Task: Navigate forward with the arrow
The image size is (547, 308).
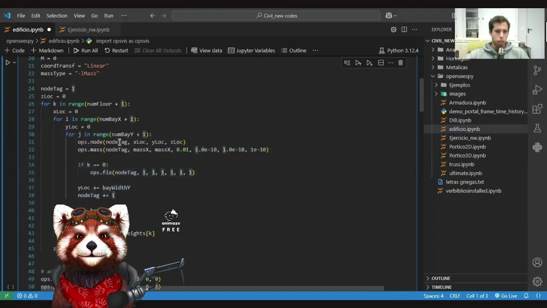Action: pos(163,16)
